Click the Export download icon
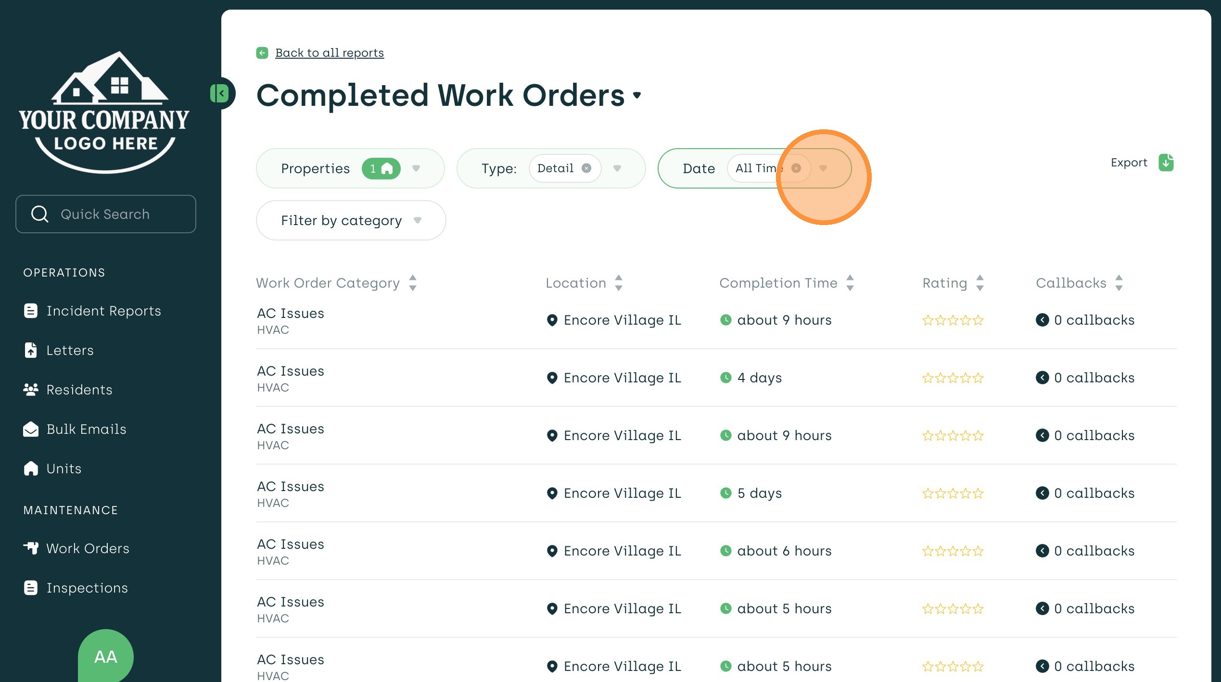 coord(1166,163)
